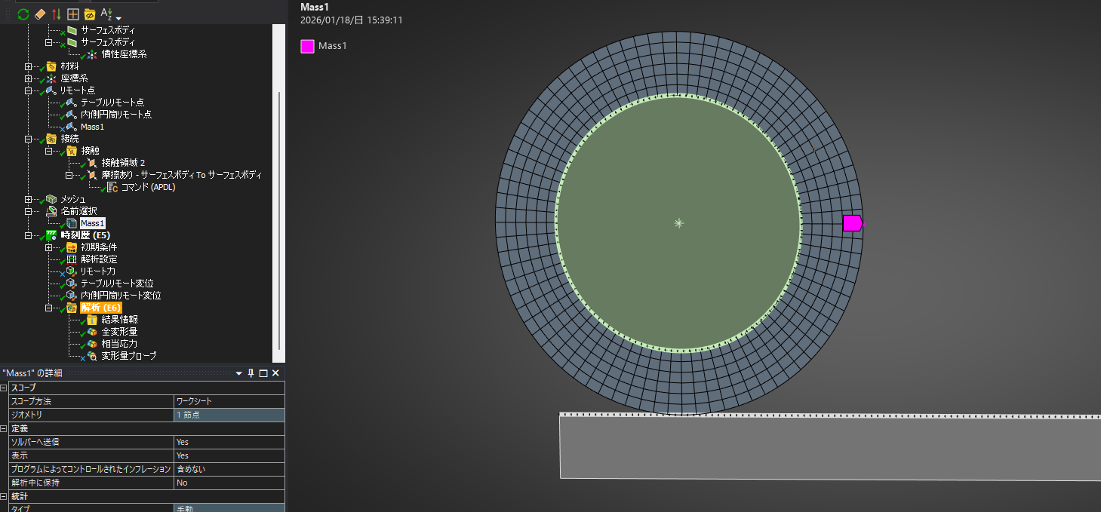Screen dimensions: 1101x512
Task: Maximize the "Mass1" の詳細 panel
Action: pos(263,373)
